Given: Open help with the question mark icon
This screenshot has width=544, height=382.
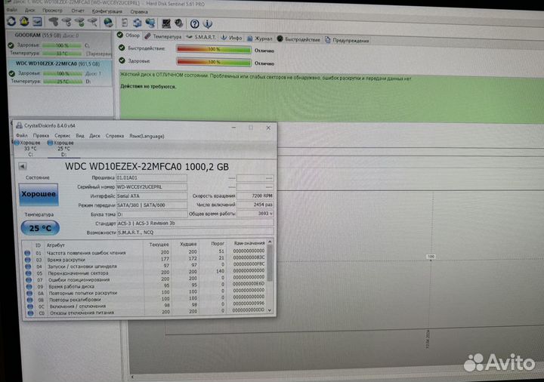Looking at the screenshot, I should pyautogui.click(x=195, y=24).
